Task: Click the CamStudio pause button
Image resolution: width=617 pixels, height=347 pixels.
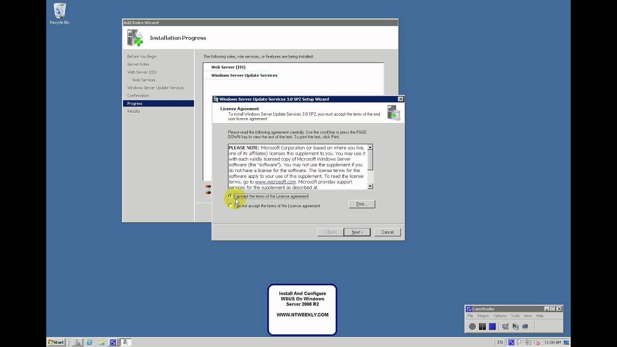Action: (x=482, y=326)
